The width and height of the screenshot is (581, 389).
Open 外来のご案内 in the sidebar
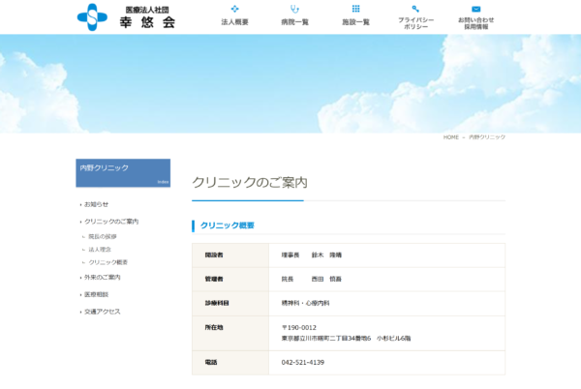coord(103,277)
